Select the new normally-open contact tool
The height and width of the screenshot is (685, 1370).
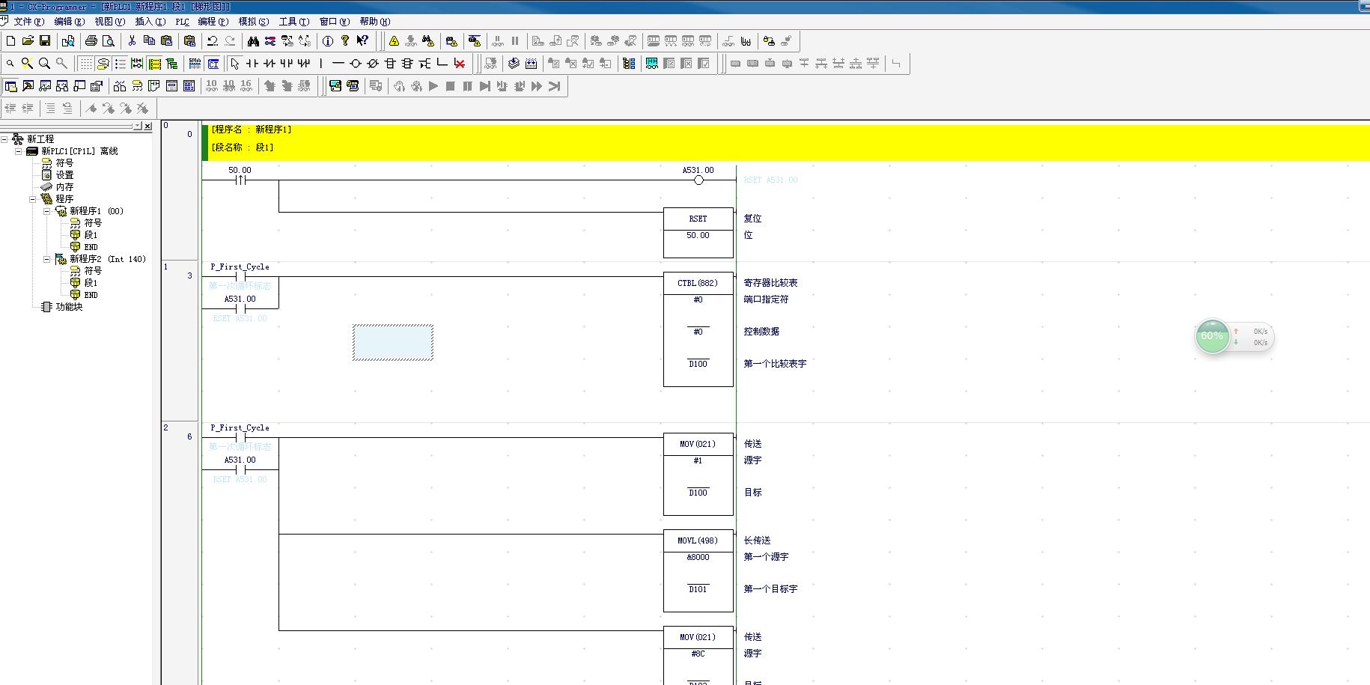coord(252,64)
